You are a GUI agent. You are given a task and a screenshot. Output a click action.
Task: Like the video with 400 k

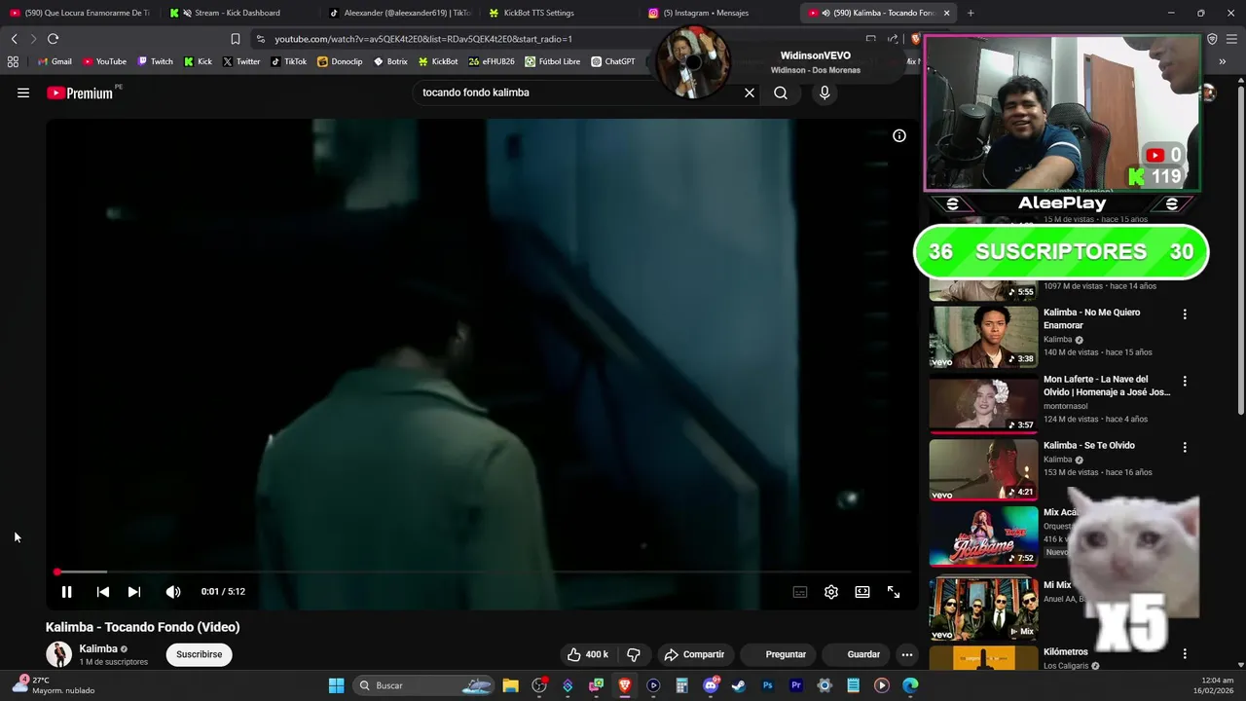click(588, 654)
